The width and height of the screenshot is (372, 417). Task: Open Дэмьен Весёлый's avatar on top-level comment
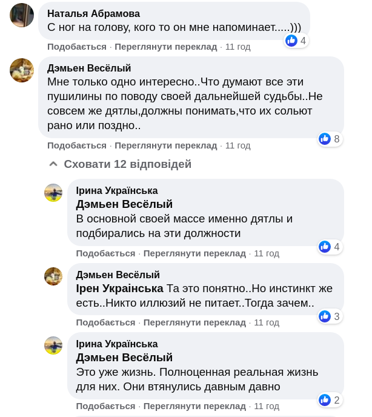[22, 70]
